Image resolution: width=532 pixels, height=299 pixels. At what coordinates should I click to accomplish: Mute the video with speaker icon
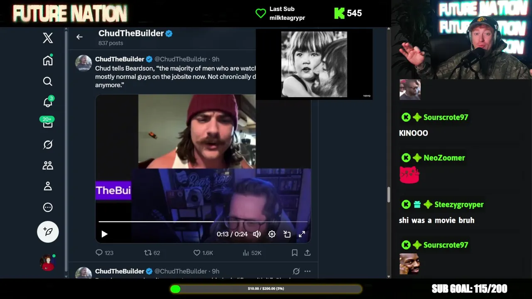point(257,234)
